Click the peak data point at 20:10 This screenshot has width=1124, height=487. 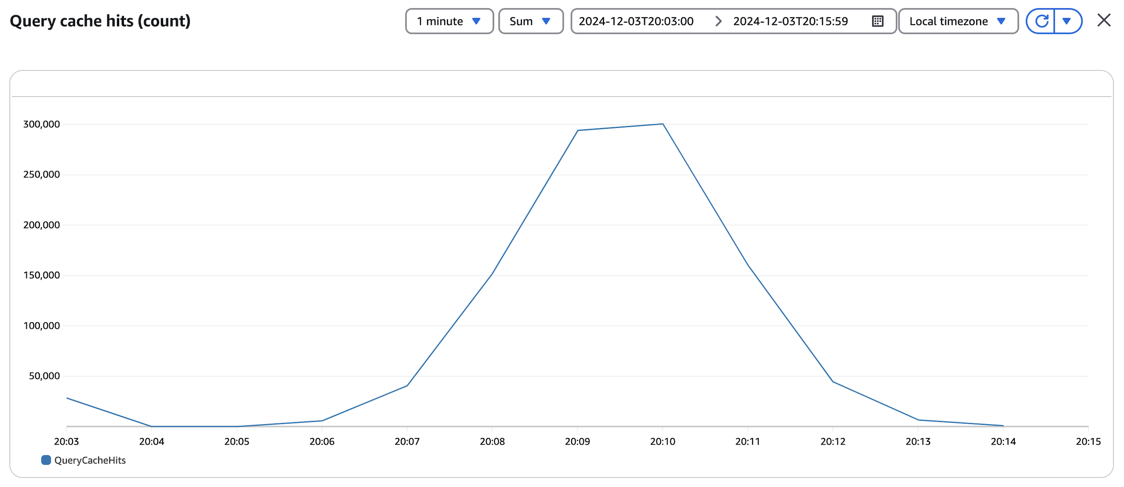[662, 124]
